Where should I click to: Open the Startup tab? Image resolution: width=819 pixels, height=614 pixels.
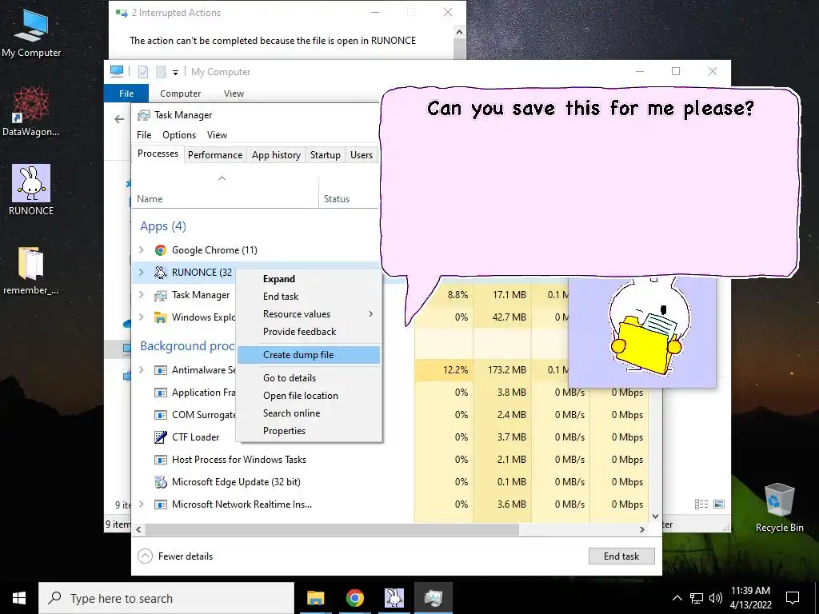326,155
